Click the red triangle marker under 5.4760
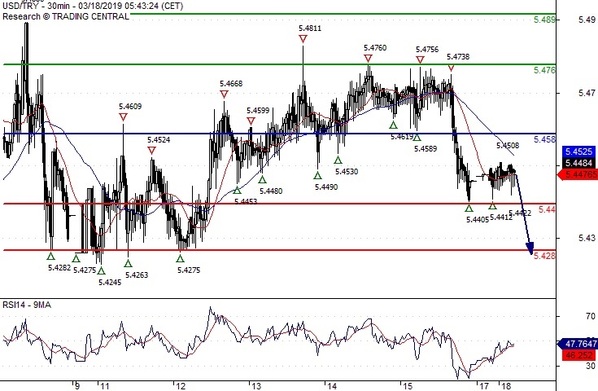598x391 pixels. pyautogui.click(x=368, y=58)
